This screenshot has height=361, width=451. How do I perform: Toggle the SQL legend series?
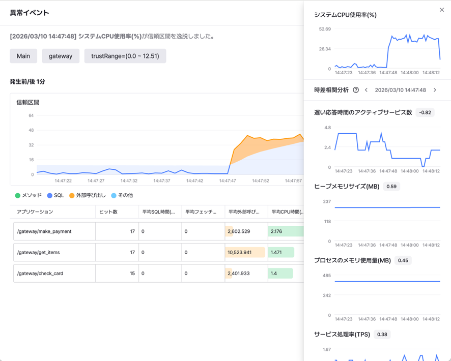coord(55,195)
